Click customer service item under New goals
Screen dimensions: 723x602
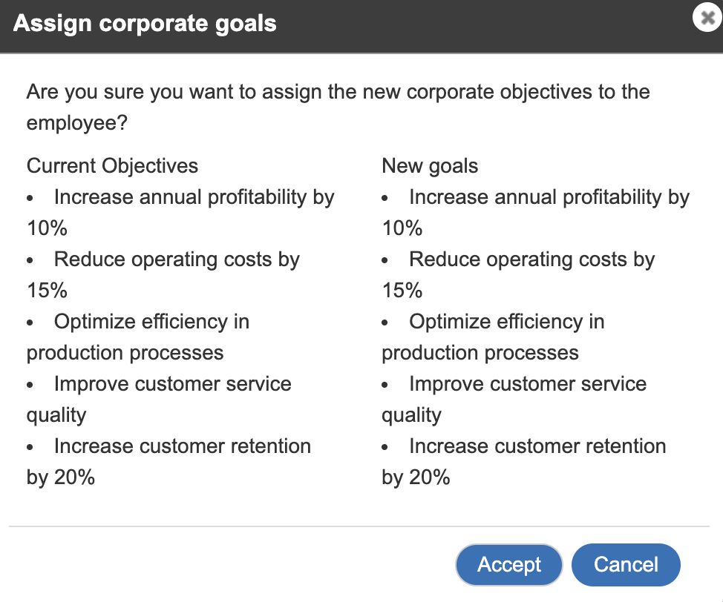(514, 399)
